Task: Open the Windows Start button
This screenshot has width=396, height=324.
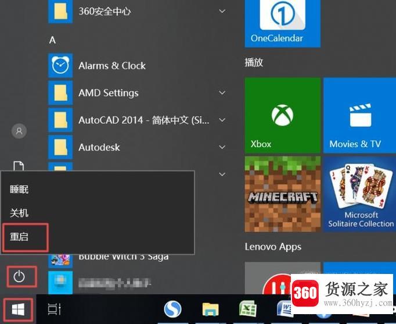Action: pos(18,309)
